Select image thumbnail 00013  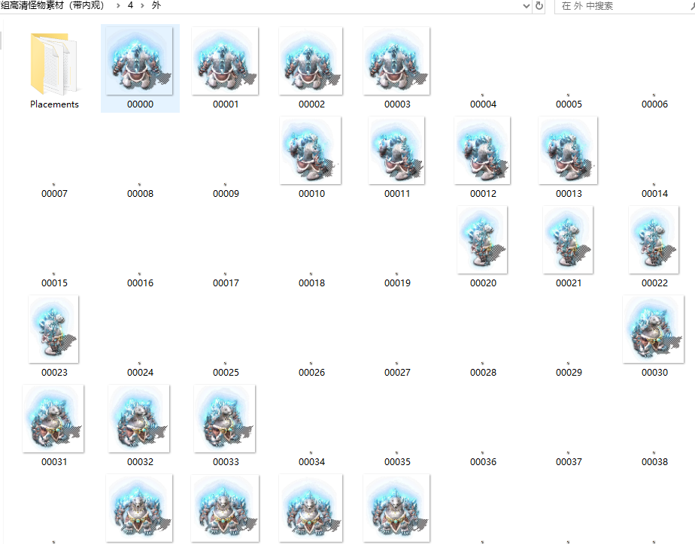tap(568, 150)
